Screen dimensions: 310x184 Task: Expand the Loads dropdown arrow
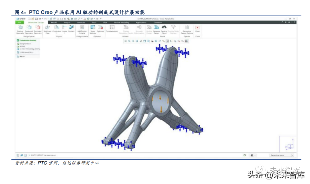(x=65, y=33)
